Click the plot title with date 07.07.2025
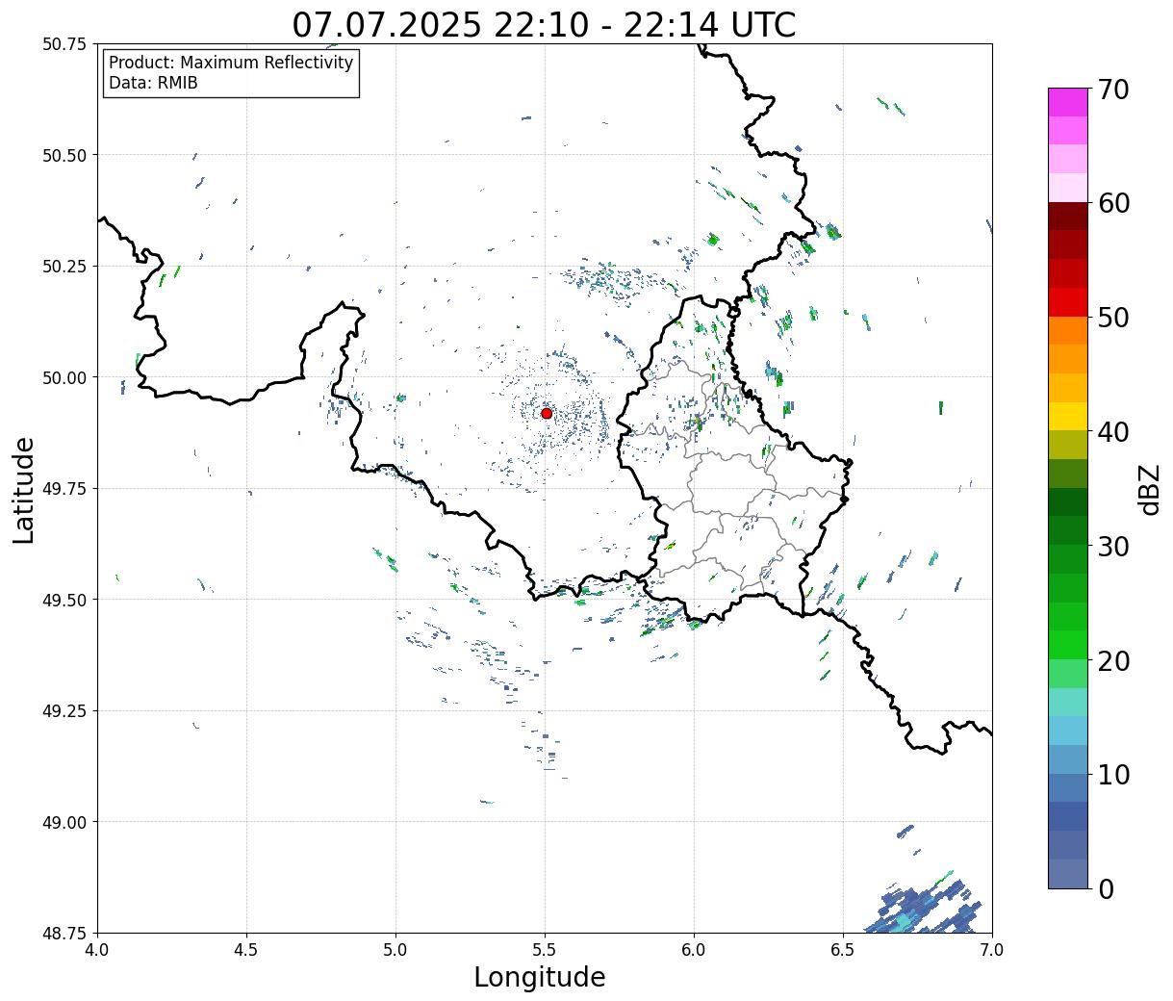The width and height of the screenshot is (1173, 1001). point(545,25)
